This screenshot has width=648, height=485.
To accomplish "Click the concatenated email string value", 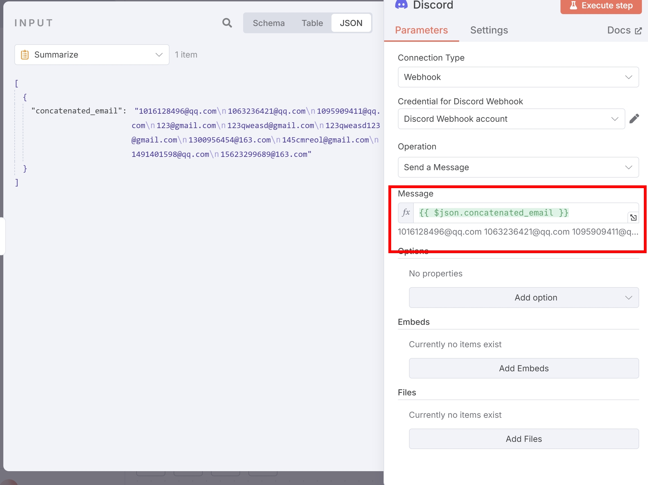I will 255,133.
